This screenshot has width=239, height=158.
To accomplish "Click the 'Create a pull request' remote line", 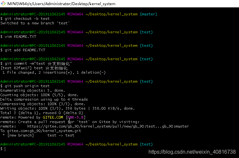I will tap(70, 122).
